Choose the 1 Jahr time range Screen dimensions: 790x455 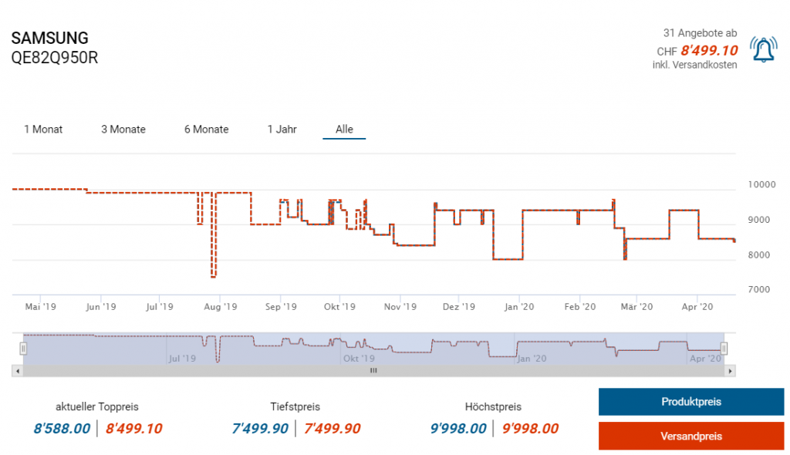click(282, 130)
